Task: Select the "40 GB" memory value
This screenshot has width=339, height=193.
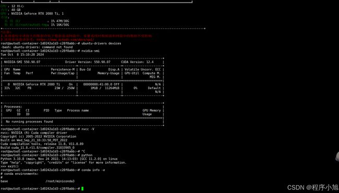Action: [16, 10]
